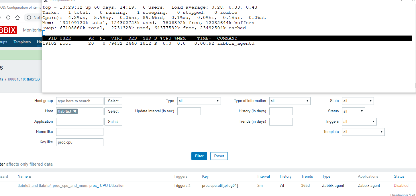
Task: Focus the Update interval (in sec) field
Action: (189, 111)
